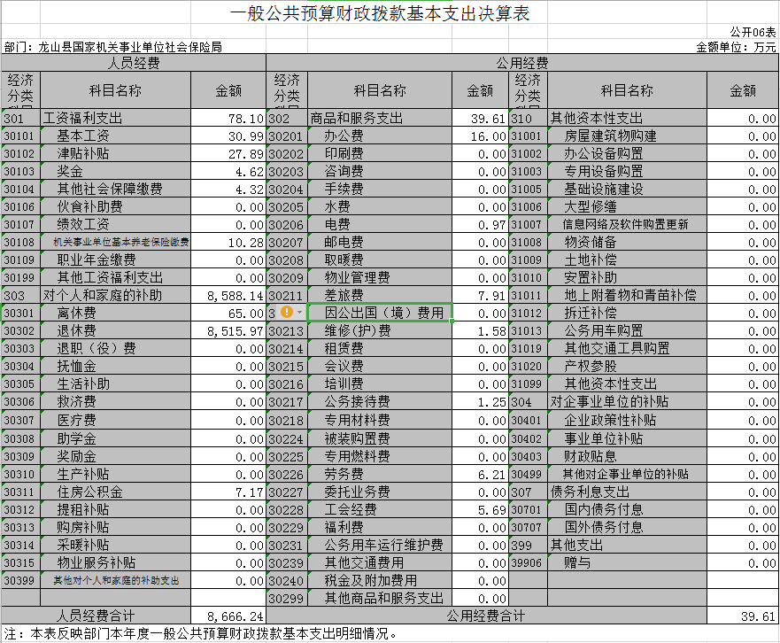Screen dimensions: 780x643
Task: Select the 办公费 cell
Action: point(380,136)
